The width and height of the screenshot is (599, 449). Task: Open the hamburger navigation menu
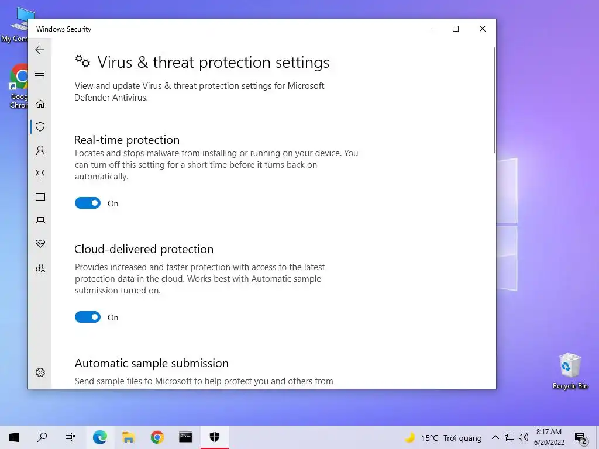point(40,75)
